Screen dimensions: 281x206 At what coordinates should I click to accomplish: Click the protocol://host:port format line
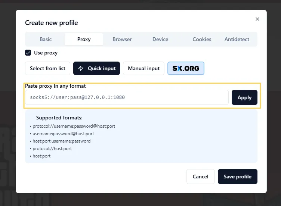click(52, 149)
